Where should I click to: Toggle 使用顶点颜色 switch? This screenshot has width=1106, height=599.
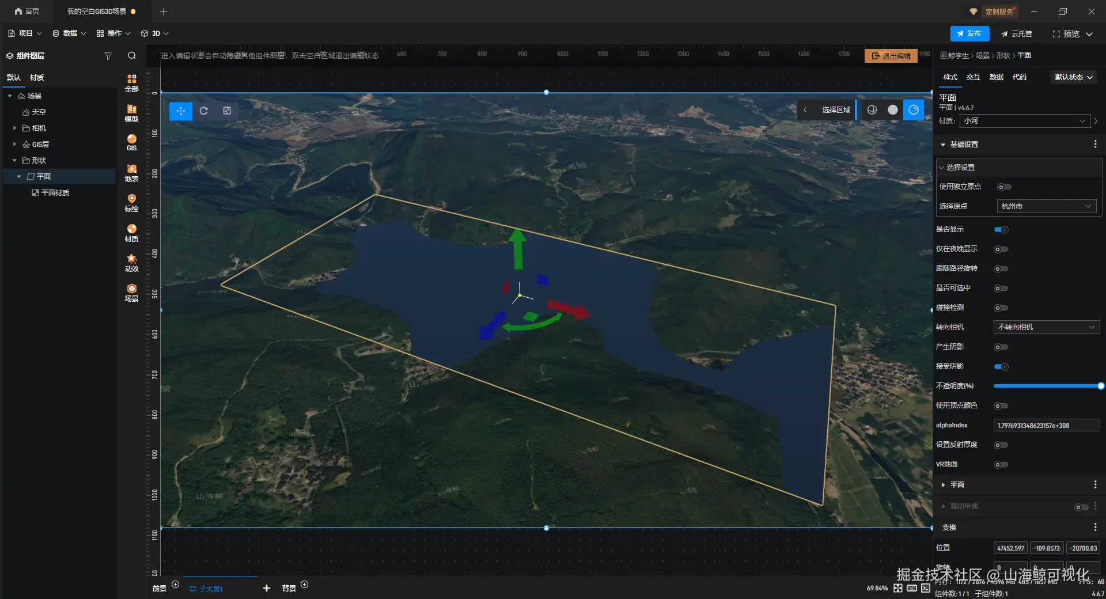[1001, 405]
